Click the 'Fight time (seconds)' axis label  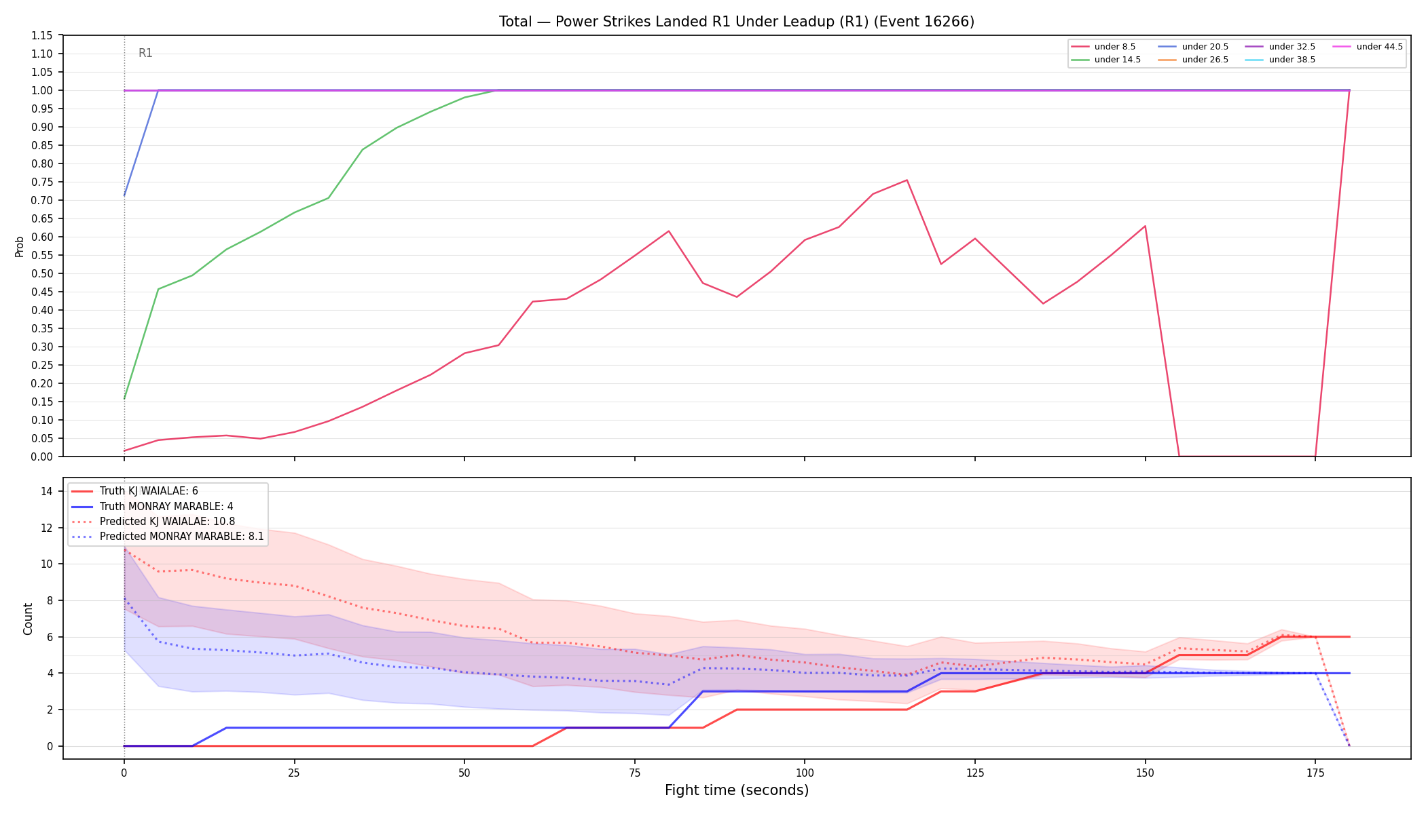coord(737,790)
